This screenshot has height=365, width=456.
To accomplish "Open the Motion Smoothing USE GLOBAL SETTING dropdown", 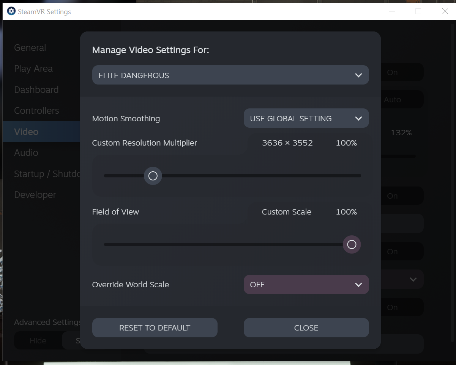I will [306, 118].
